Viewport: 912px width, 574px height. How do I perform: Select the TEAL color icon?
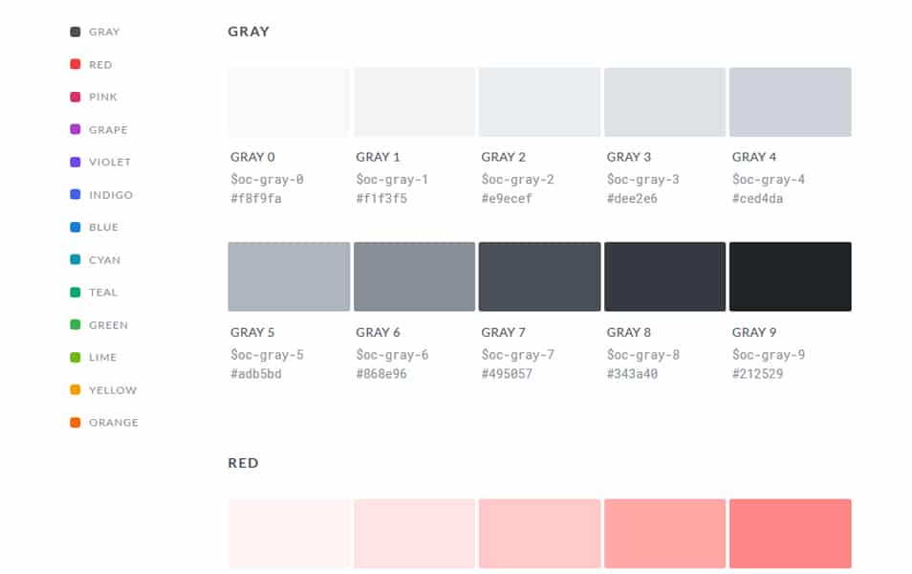click(x=75, y=292)
